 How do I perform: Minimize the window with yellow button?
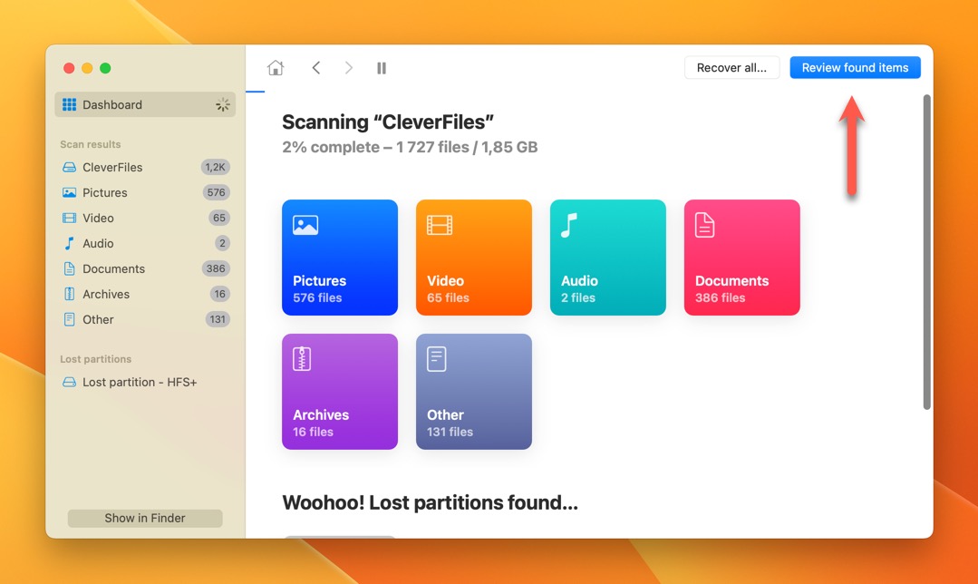(87, 68)
